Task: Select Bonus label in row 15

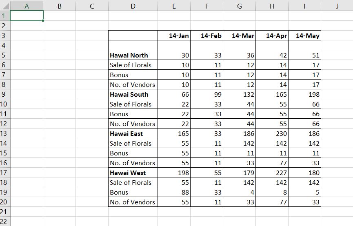Action: coord(133,153)
